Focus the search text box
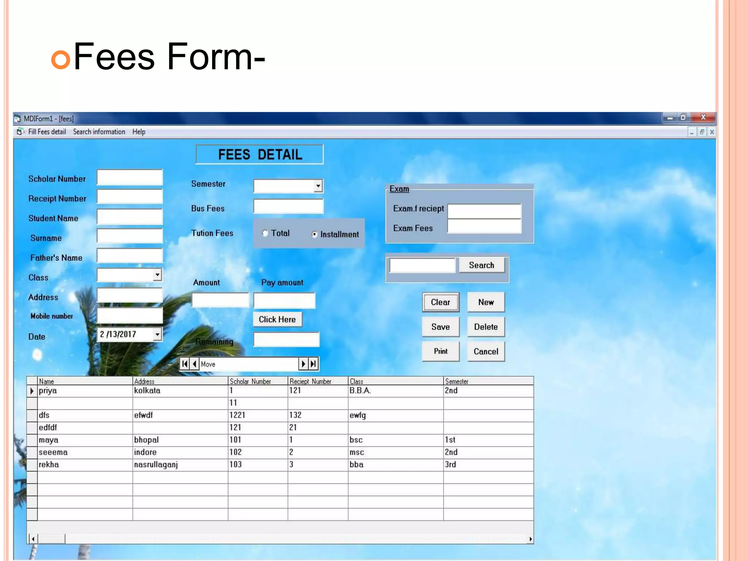748x561 pixels. 423,265
